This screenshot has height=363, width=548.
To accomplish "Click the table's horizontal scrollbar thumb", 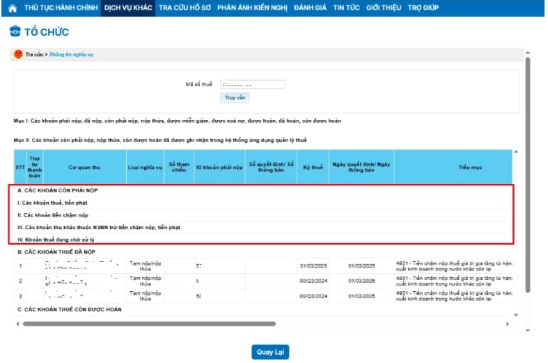I will 149,324.
